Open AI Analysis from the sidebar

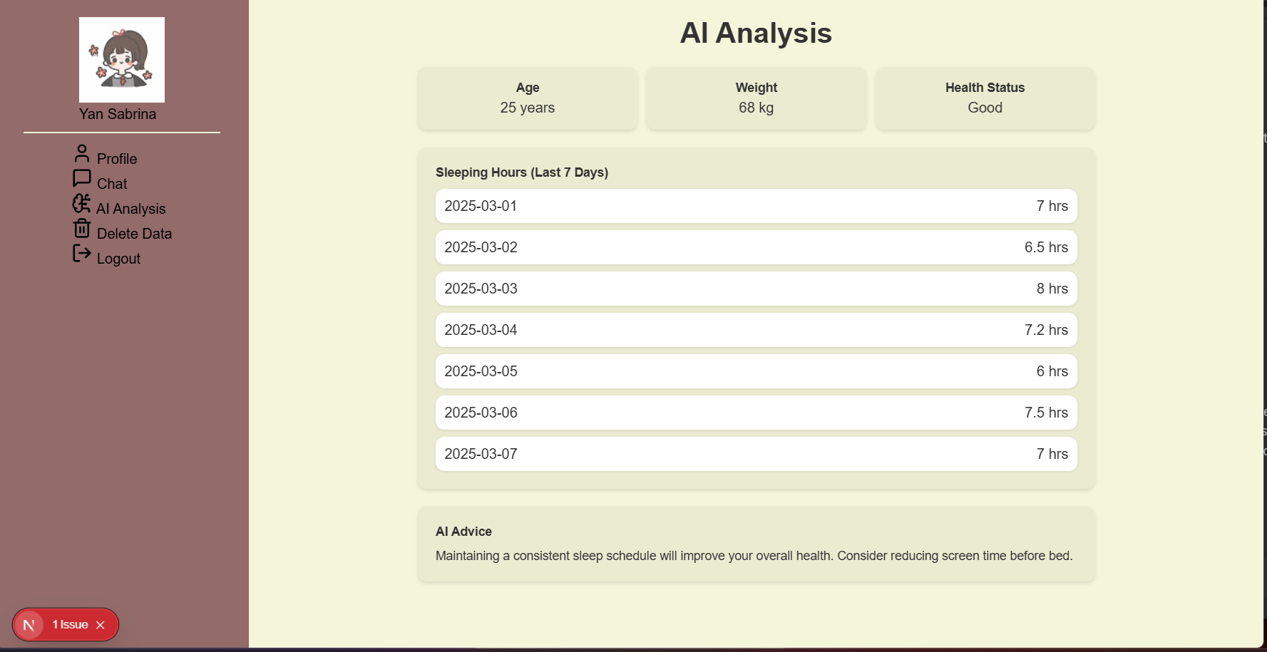click(131, 209)
